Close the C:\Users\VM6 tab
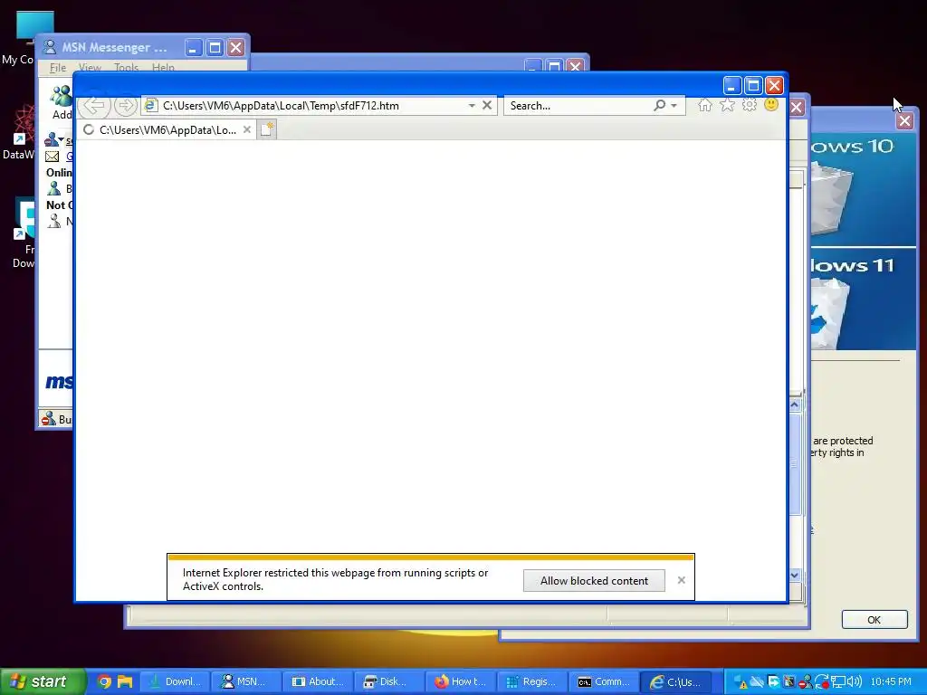Image resolution: width=927 pixels, height=695 pixels. pos(247,129)
